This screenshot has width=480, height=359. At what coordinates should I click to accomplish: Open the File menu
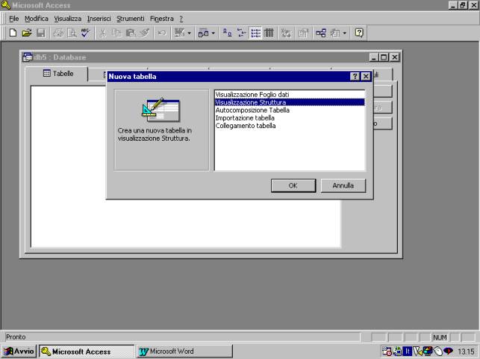coord(13,19)
